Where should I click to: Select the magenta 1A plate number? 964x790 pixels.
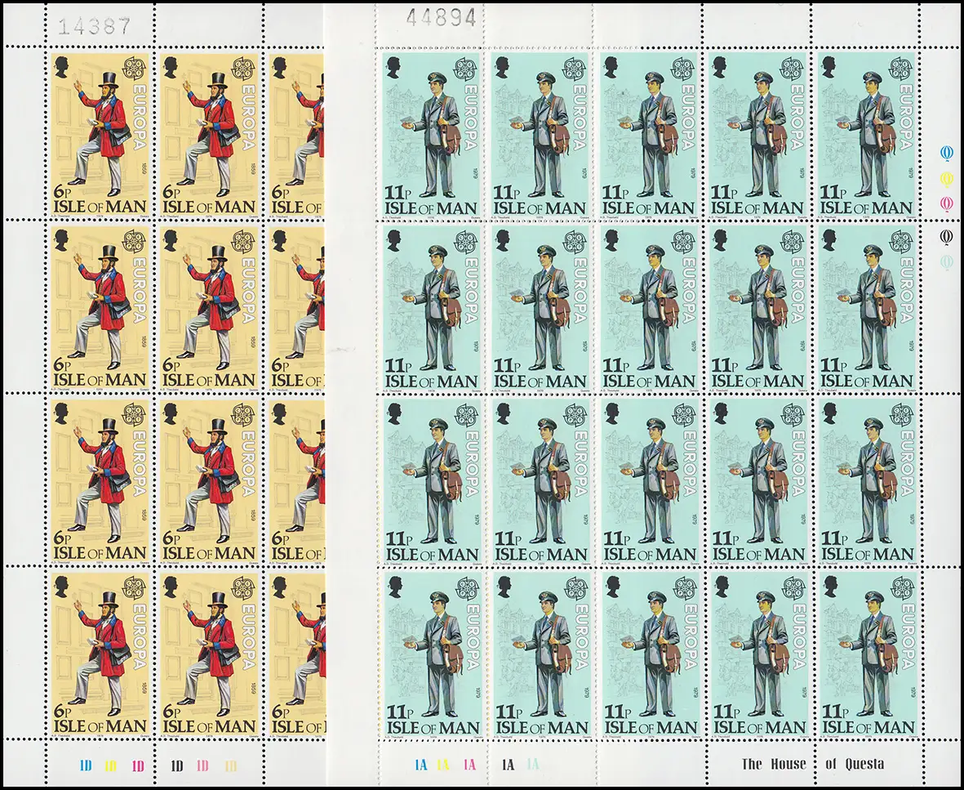pyautogui.click(x=469, y=765)
